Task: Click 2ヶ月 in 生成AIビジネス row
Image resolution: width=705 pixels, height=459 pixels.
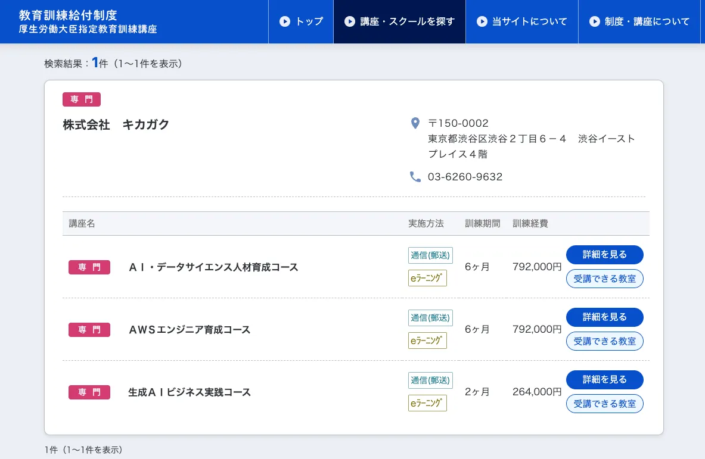Action: point(477,392)
